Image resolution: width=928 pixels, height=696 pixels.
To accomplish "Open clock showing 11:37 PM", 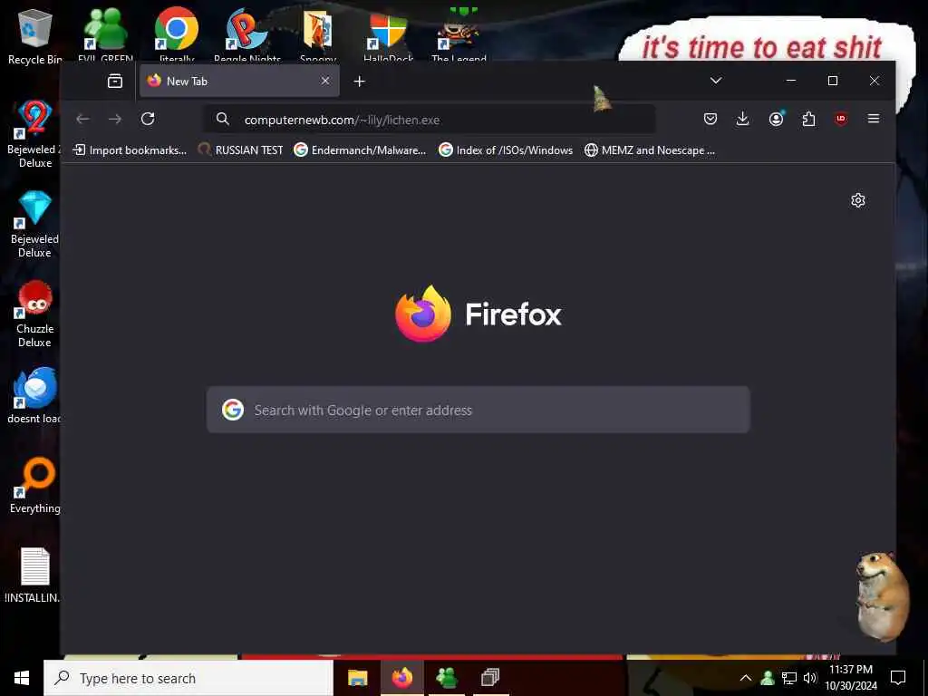I will (x=851, y=678).
